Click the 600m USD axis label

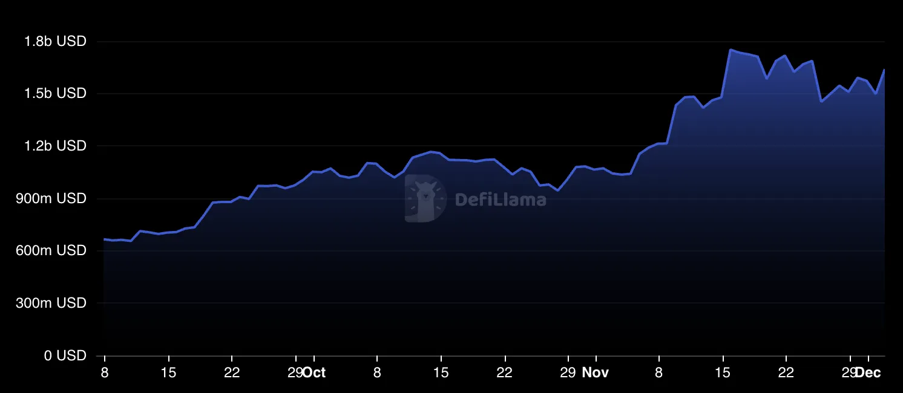click(51, 250)
